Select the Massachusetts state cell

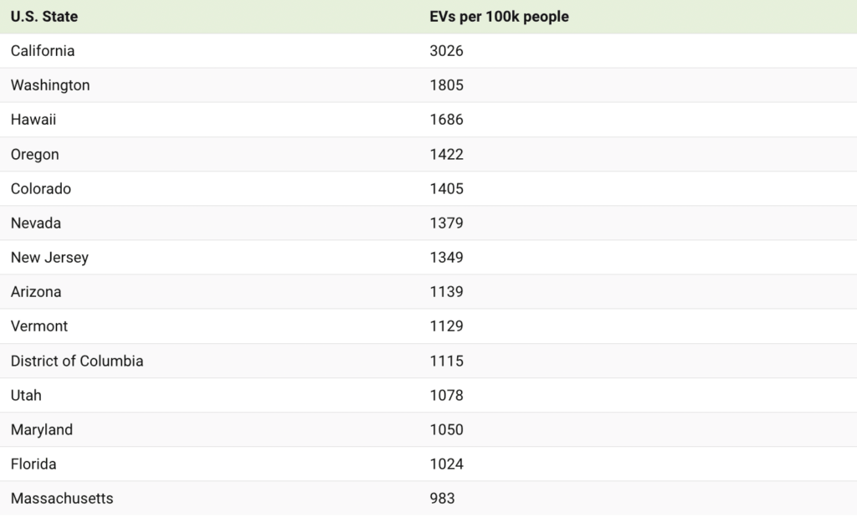(62, 498)
